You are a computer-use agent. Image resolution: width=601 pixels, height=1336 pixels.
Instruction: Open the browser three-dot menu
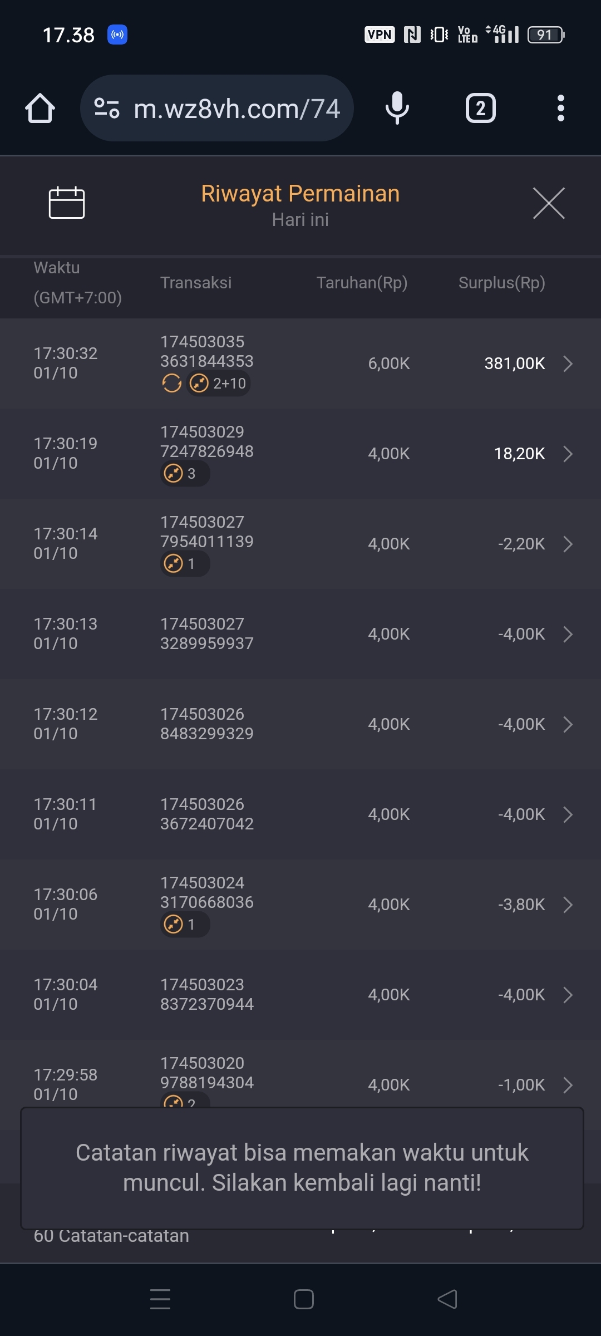pyautogui.click(x=560, y=108)
